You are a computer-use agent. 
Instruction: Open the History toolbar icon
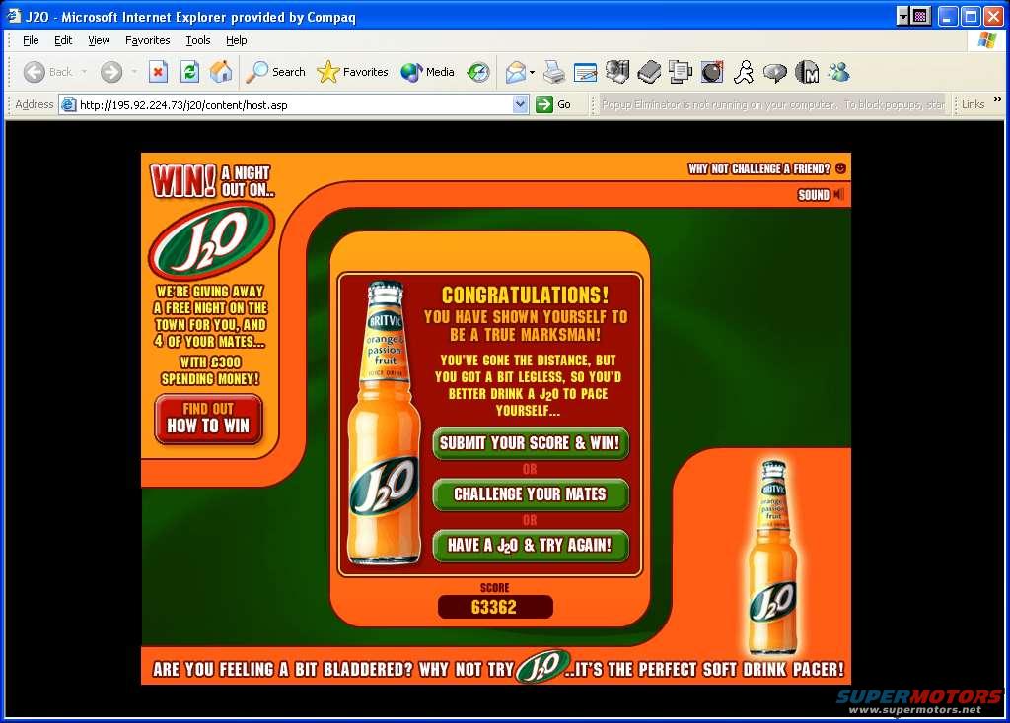tap(478, 72)
